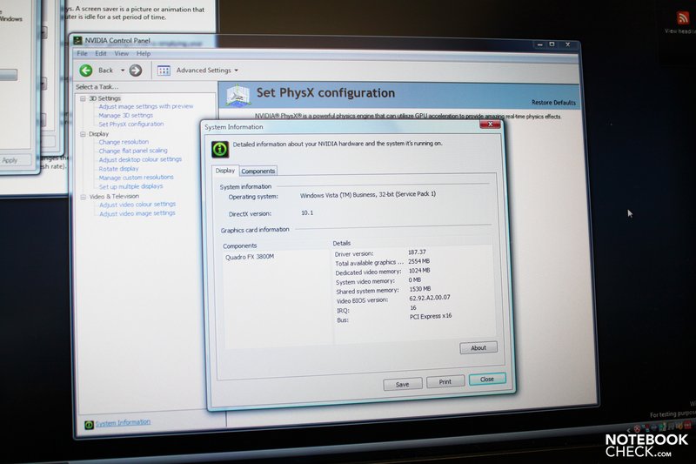Viewport: 696px width, 464px height.
Task: Select Manage 3D settings
Action: click(125, 115)
